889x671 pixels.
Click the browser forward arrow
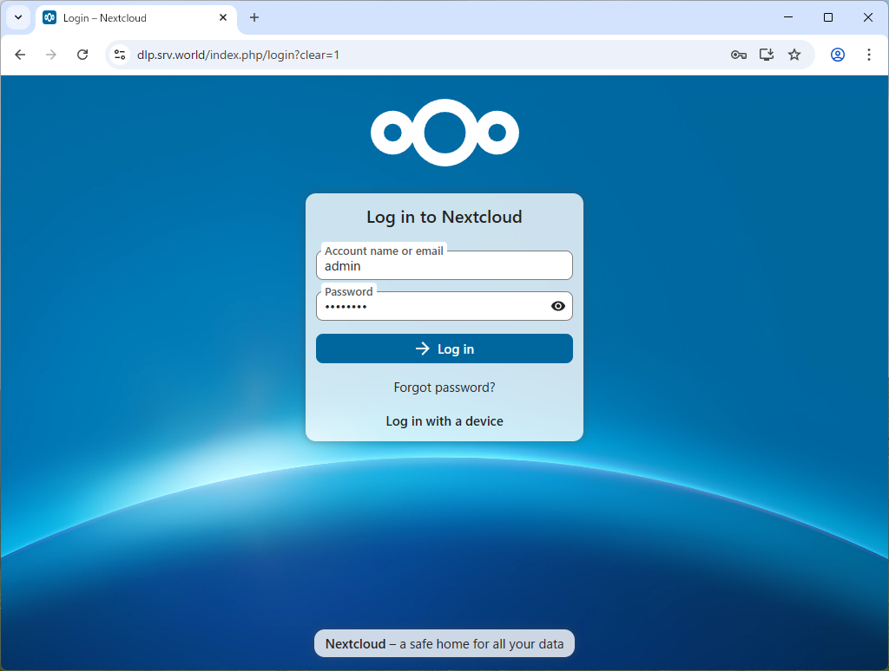pos(51,55)
